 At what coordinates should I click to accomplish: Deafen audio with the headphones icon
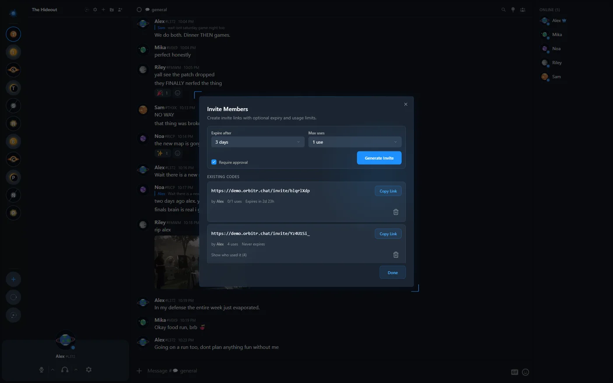pyautogui.click(x=65, y=369)
